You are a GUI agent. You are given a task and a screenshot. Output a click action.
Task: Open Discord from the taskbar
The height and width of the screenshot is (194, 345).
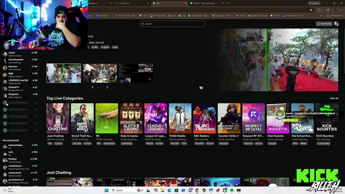click(x=190, y=190)
